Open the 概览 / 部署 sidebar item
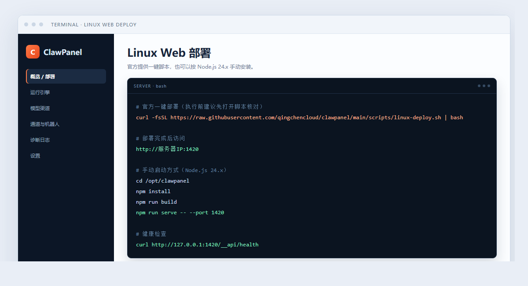Viewport: 528px width, 286px height. click(x=66, y=77)
